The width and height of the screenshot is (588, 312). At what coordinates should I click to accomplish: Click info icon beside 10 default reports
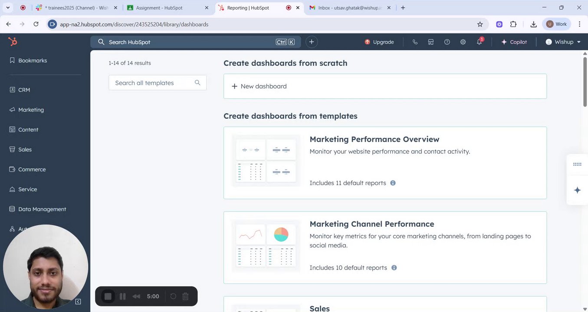point(394,268)
